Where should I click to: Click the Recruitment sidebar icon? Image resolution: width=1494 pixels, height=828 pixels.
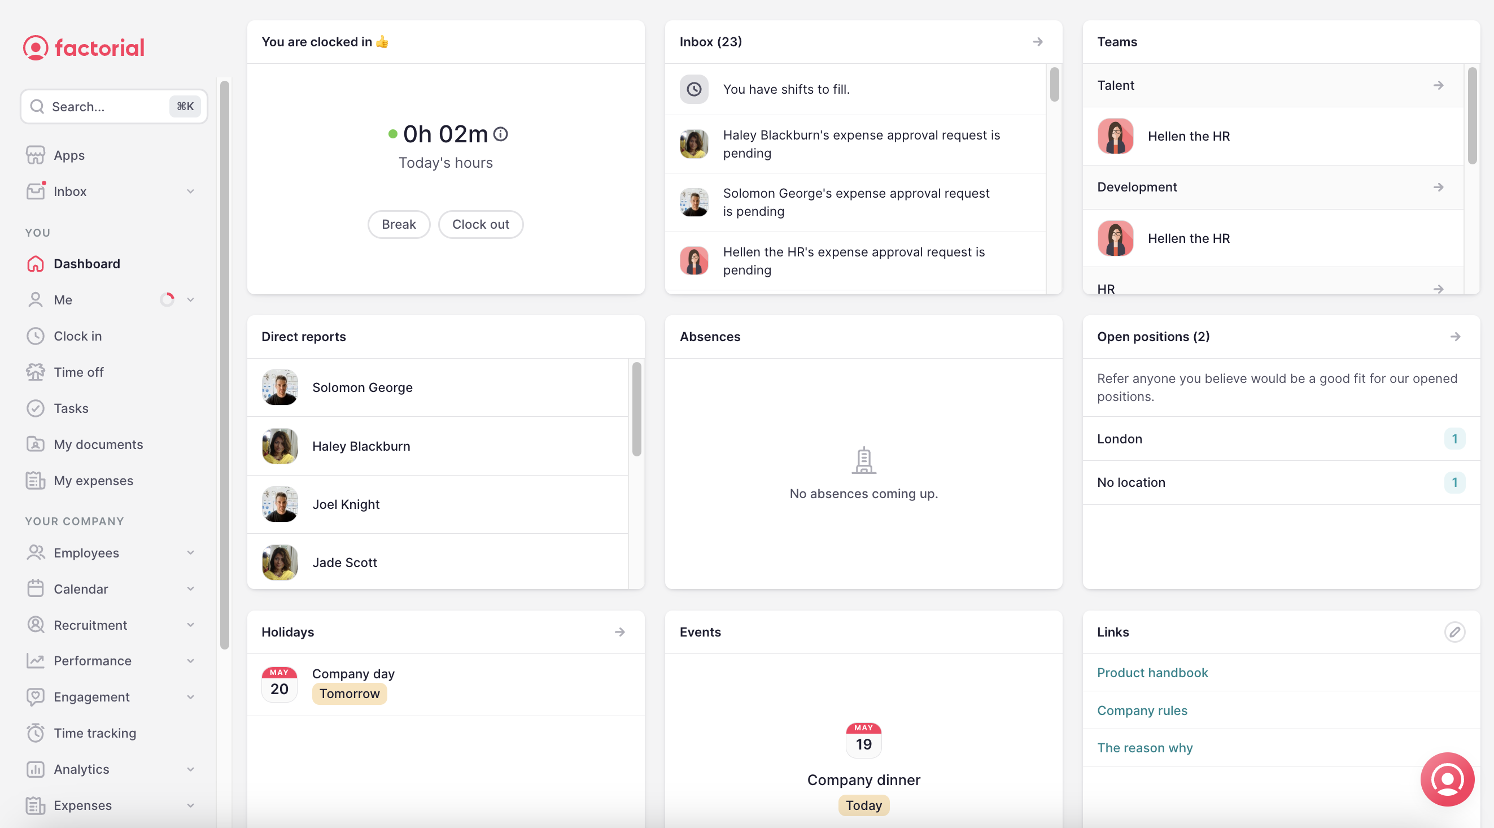point(36,624)
